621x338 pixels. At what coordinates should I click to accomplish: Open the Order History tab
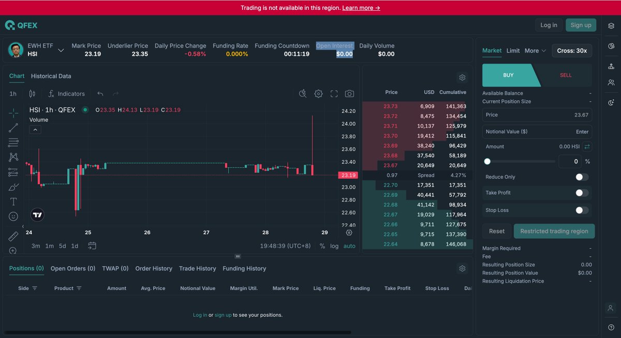[154, 269]
